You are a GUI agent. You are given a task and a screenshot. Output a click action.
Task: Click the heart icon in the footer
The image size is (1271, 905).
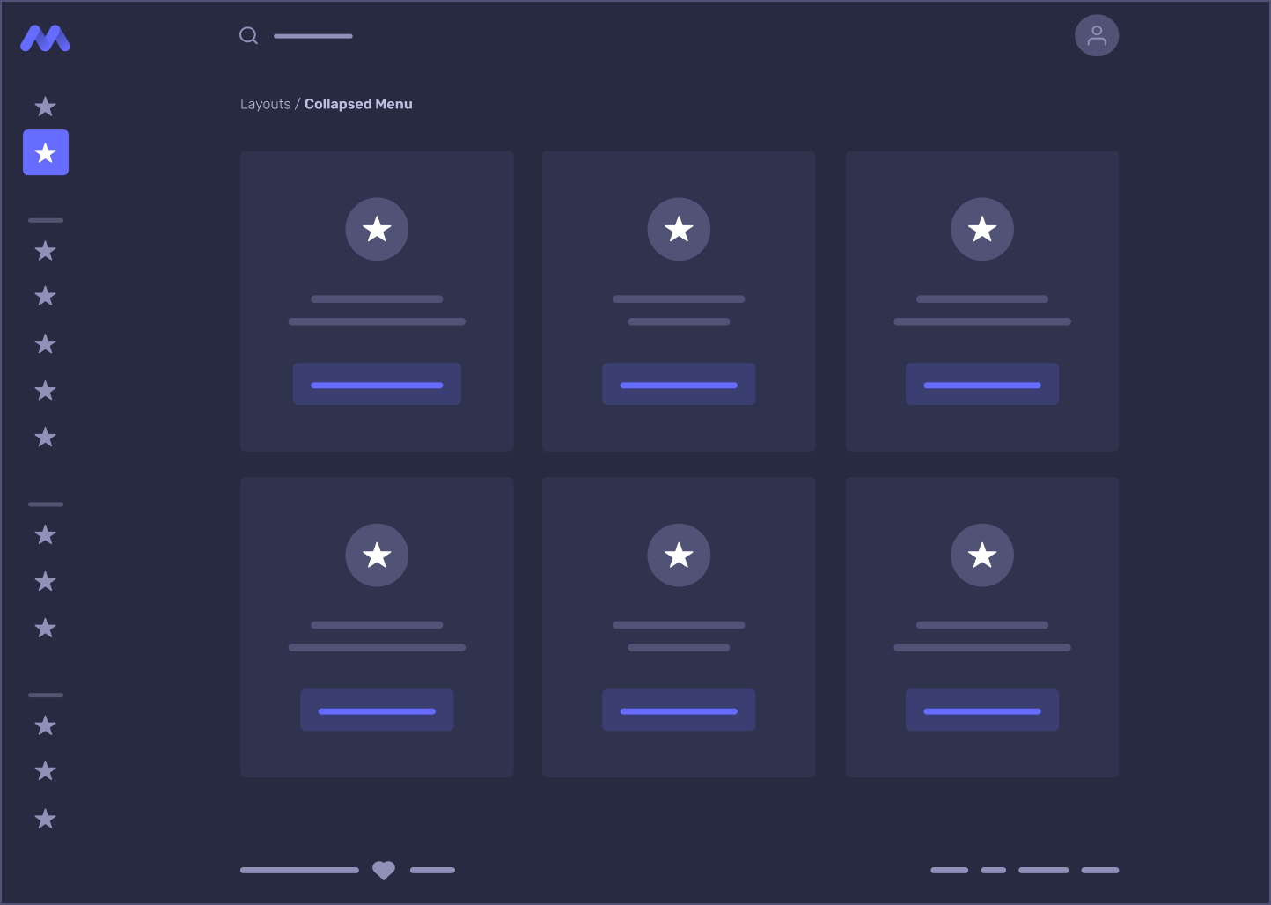coord(384,870)
